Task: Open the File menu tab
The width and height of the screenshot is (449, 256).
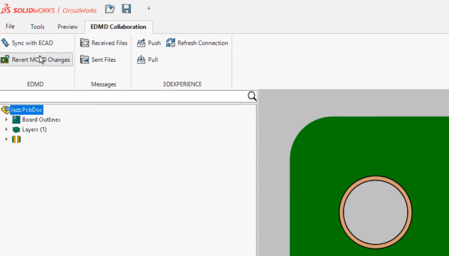Action: [10, 26]
